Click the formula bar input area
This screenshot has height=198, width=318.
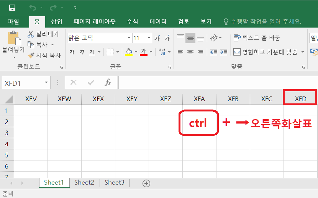(218, 82)
